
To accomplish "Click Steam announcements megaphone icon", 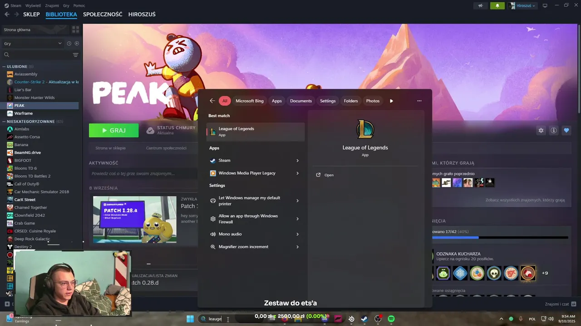I will 480,5.
